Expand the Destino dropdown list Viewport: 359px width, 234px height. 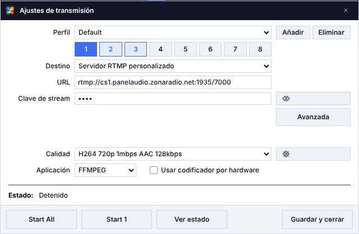173,66
